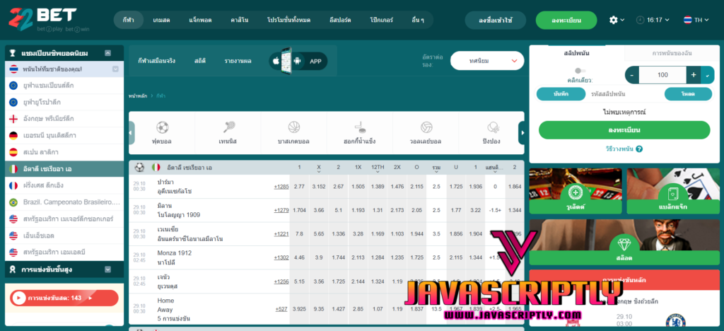724x331 pixels.
Task: Click the help icon next to วิธีวางพนัน
Action: (x=639, y=149)
